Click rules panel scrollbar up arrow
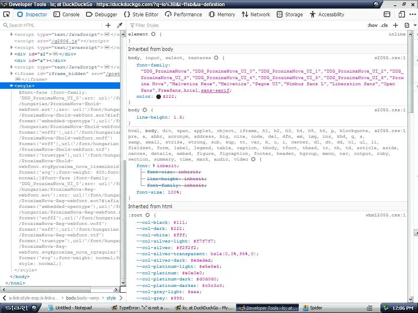 (x=411, y=34)
